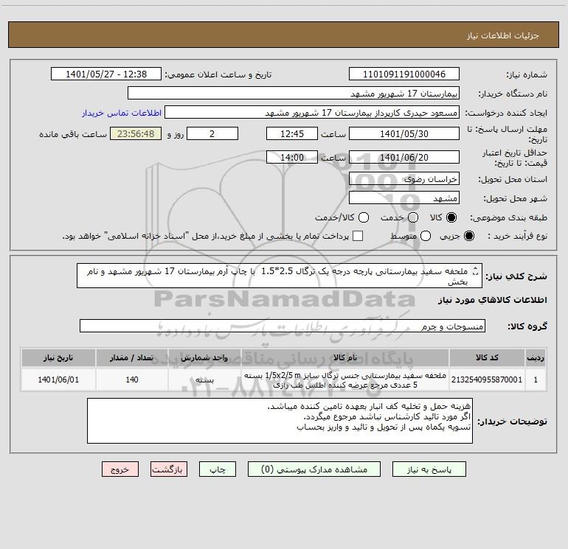Click the کد کالا column header

click(487, 357)
